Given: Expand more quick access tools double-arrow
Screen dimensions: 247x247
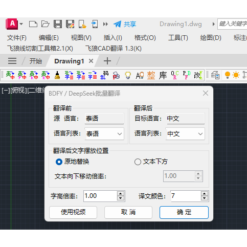Looking at the screenshot, I should [105, 24].
